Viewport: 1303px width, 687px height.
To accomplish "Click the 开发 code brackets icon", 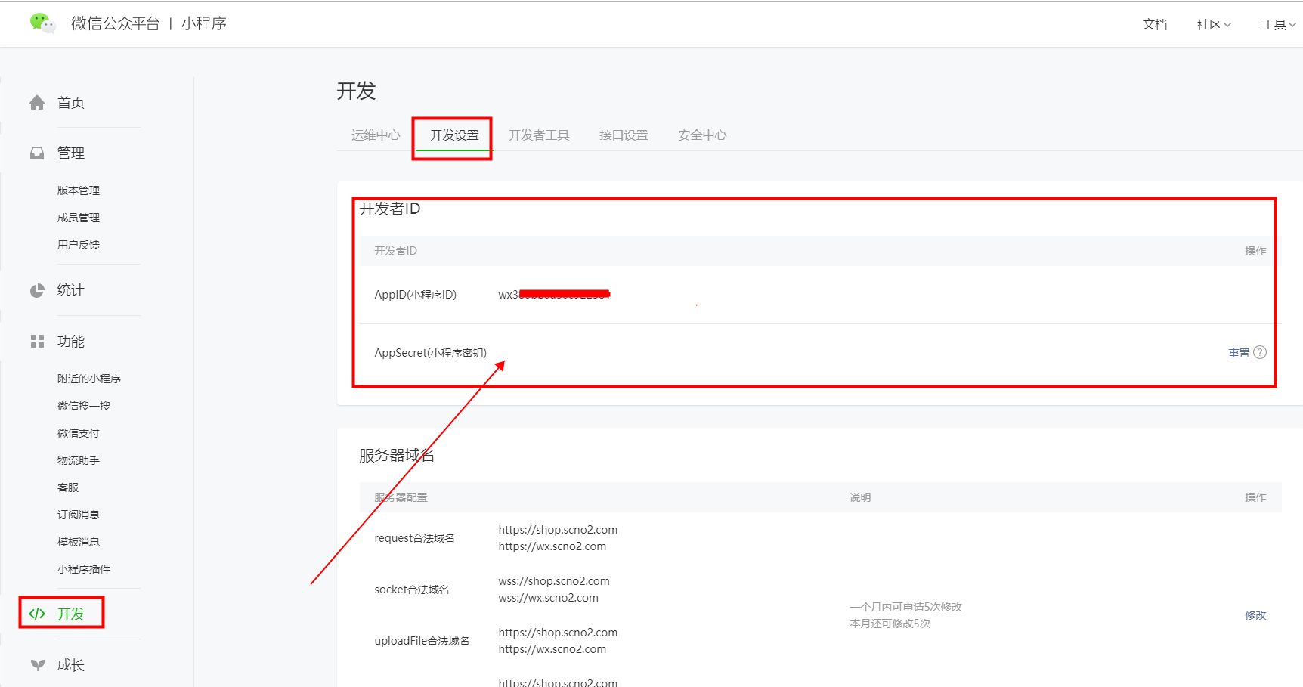I will pyautogui.click(x=37, y=614).
